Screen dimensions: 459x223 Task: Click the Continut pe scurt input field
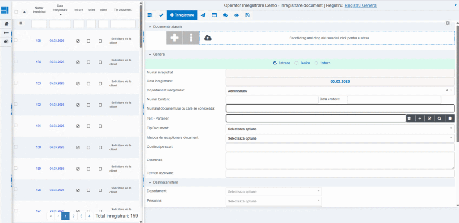pyautogui.click(x=340, y=147)
